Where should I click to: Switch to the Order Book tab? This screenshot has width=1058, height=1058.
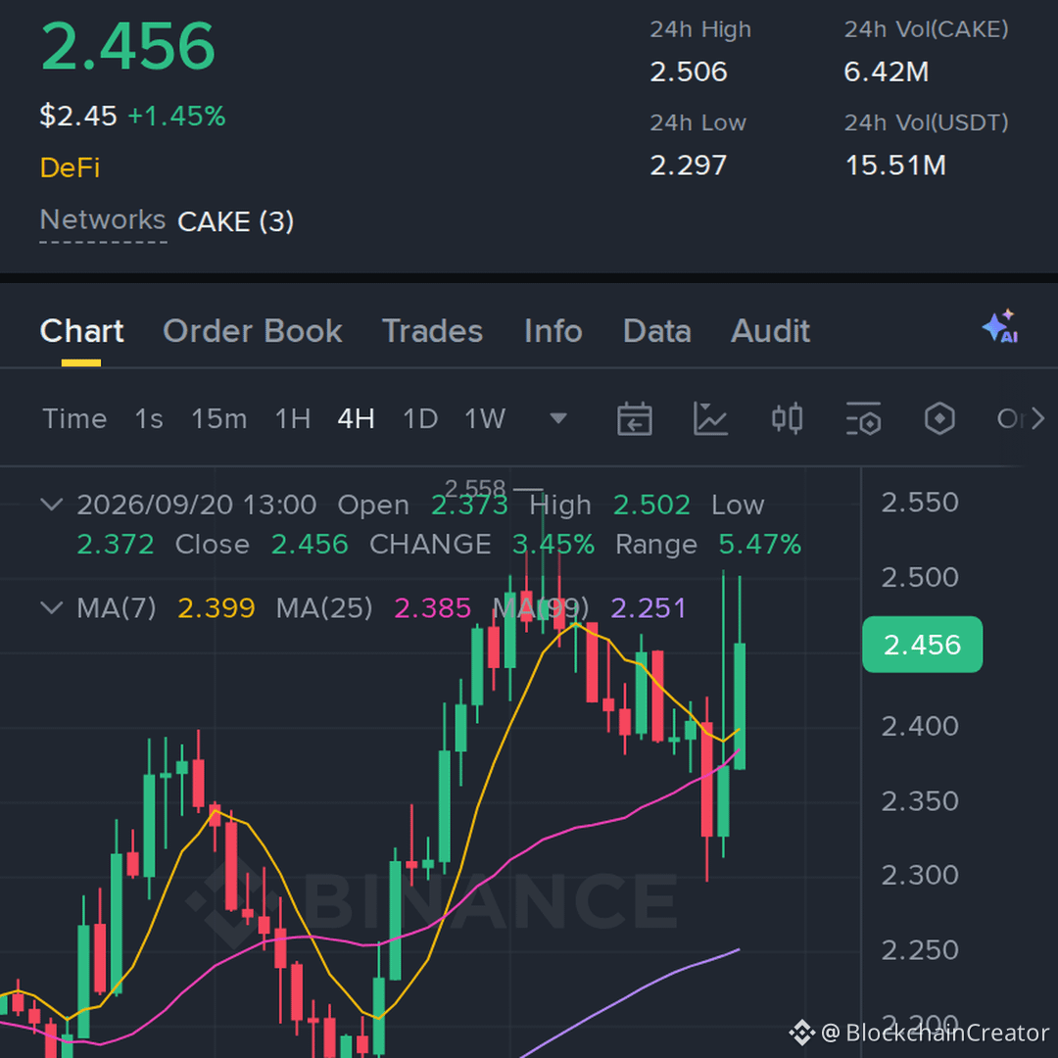[x=253, y=331]
